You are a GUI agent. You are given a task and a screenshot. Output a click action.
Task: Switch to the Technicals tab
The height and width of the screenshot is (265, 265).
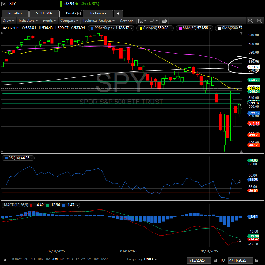[98, 13]
